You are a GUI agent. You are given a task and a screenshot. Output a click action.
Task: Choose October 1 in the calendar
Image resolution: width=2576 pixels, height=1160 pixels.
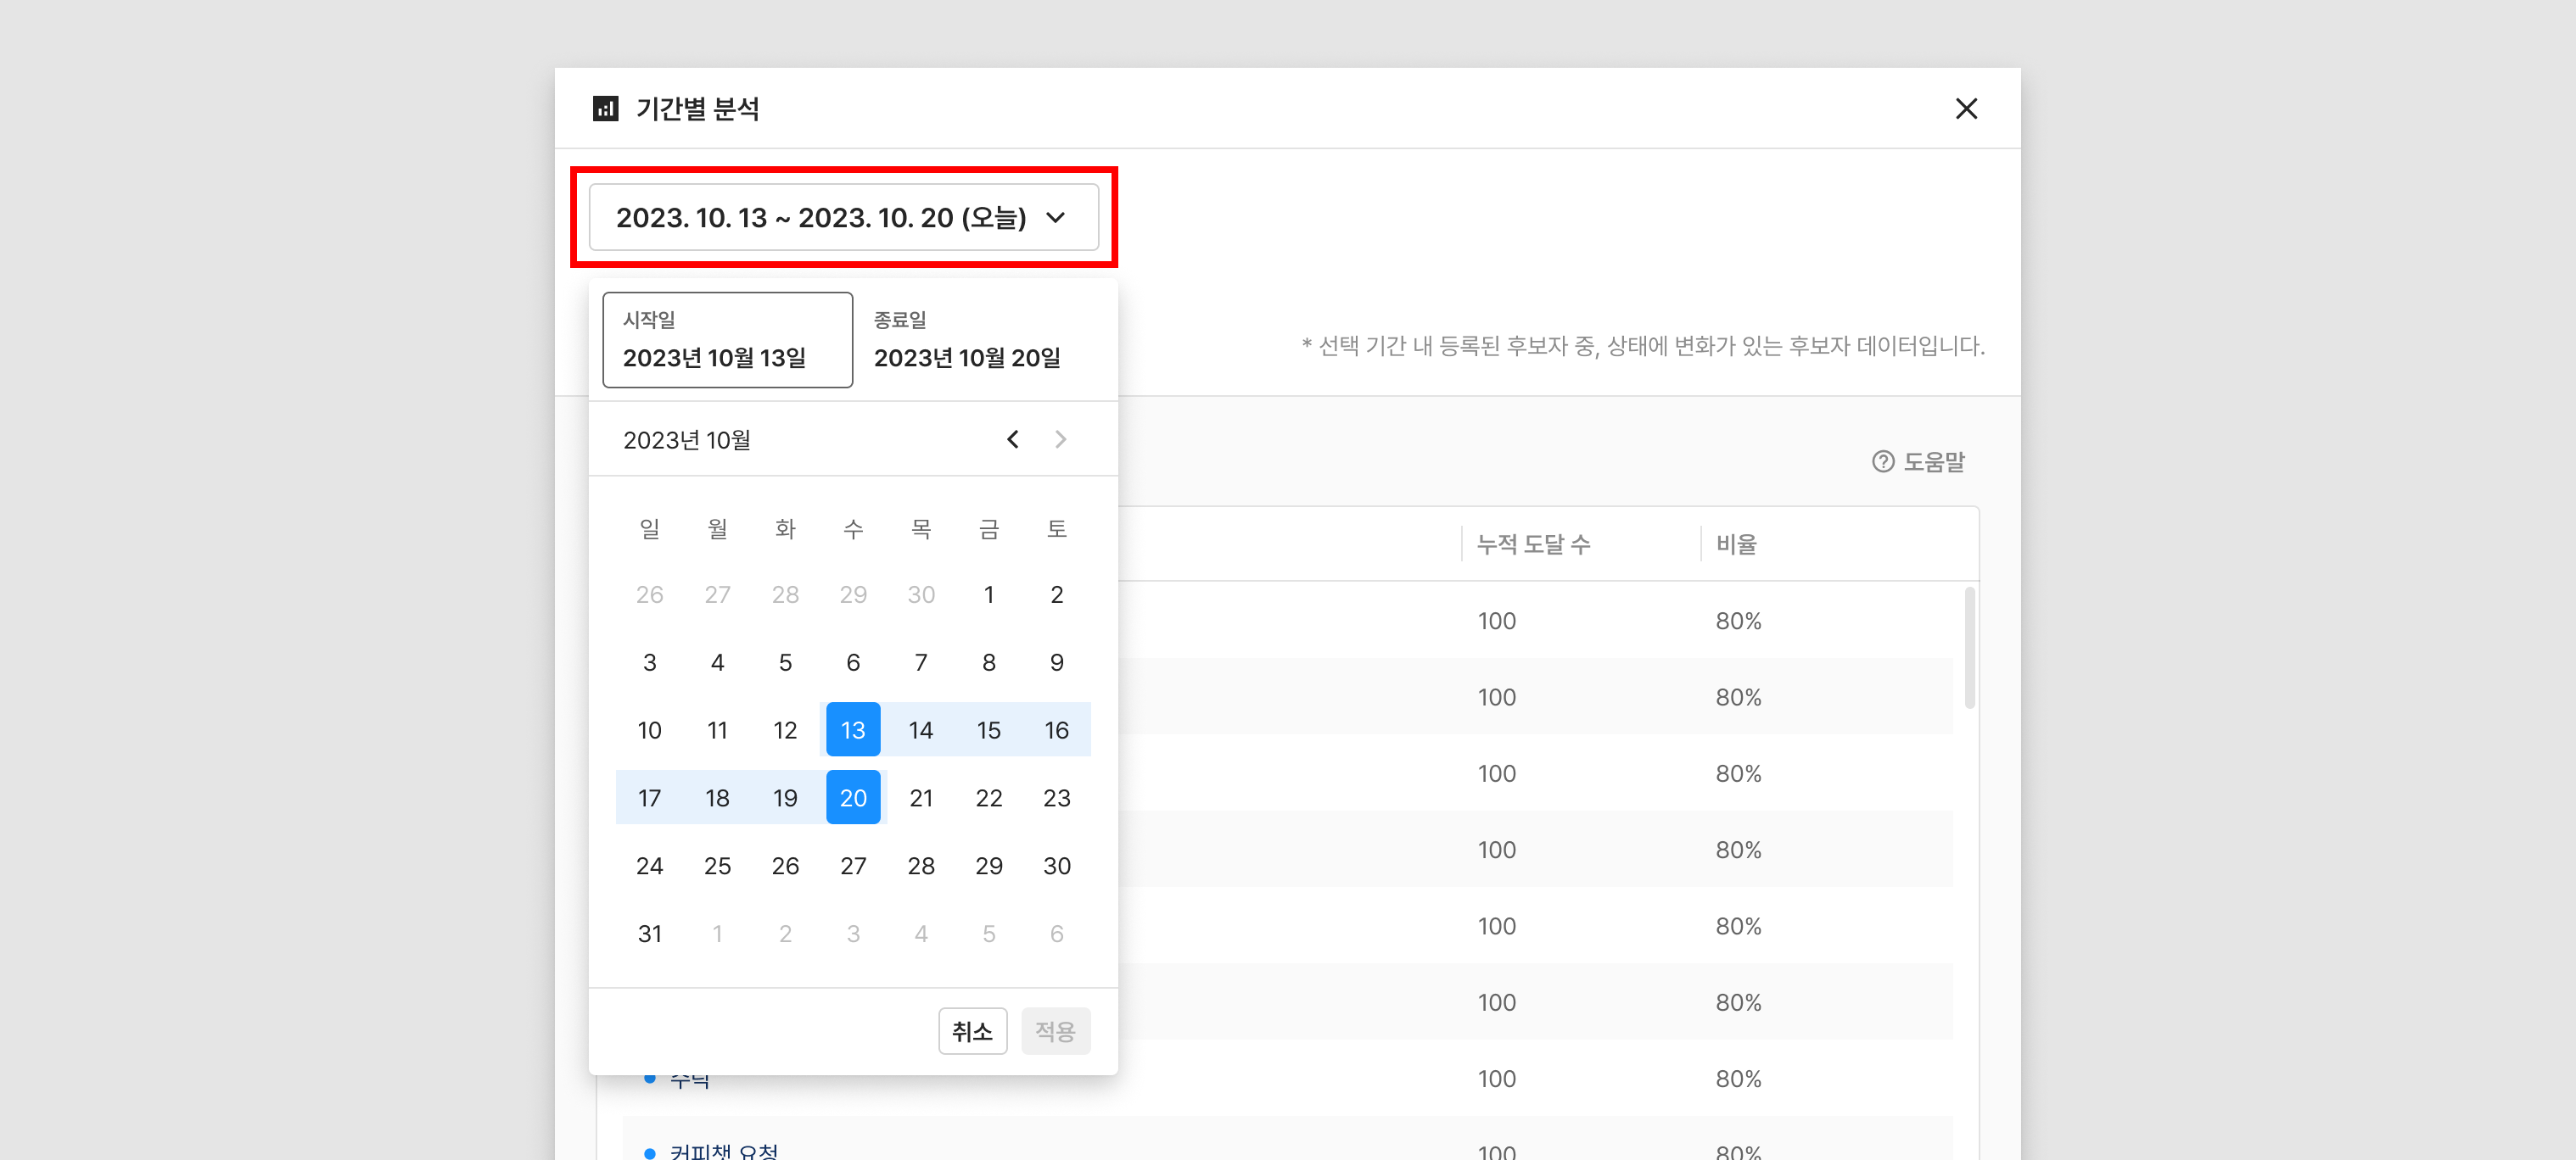click(x=988, y=594)
